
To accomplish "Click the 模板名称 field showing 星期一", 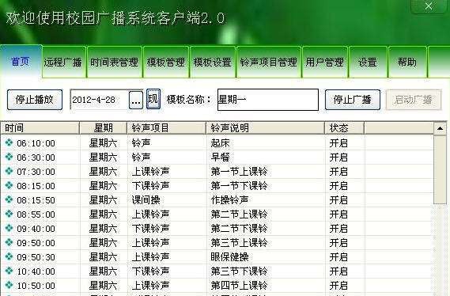I will click(x=268, y=100).
